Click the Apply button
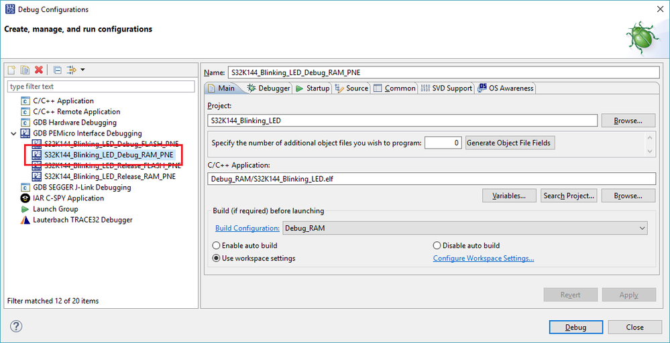Screen dimensions: 670x343 [629, 295]
